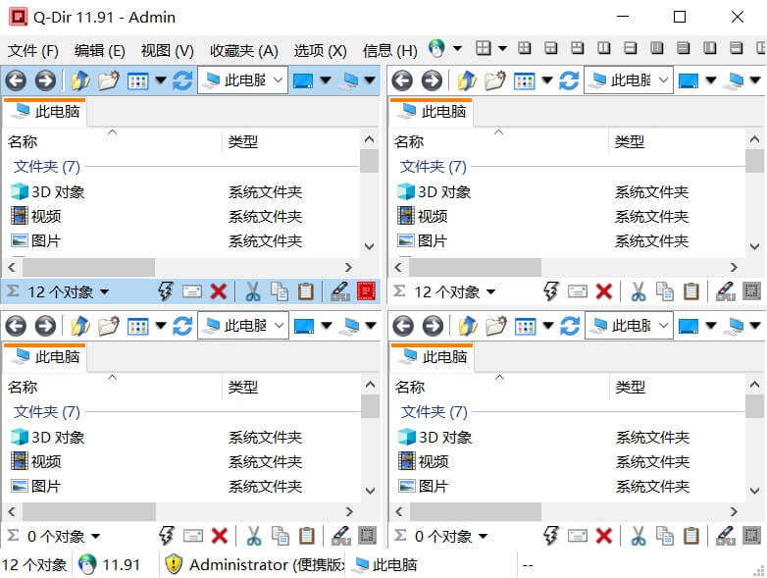Screen dimensions: 767x578
Task: Sort by 名称 column in top-right pane
Action: 409,141
